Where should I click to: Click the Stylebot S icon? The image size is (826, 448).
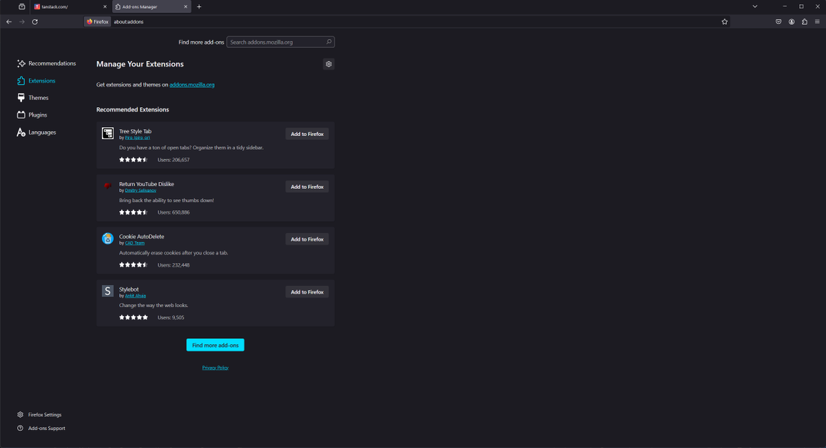tap(107, 291)
